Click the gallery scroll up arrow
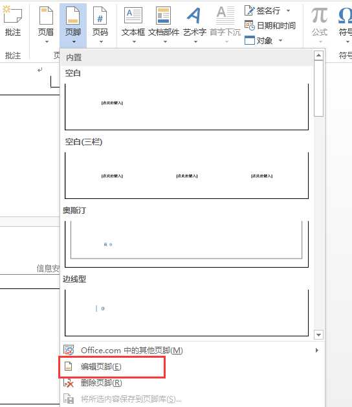352x407 pixels. (318, 55)
